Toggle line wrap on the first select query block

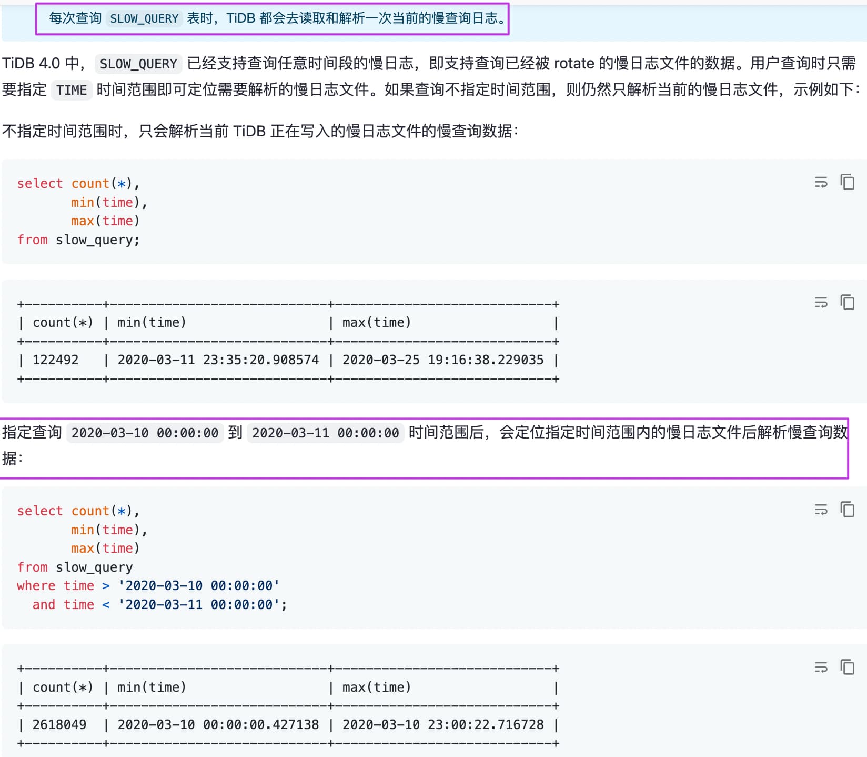pyautogui.click(x=821, y=182)
